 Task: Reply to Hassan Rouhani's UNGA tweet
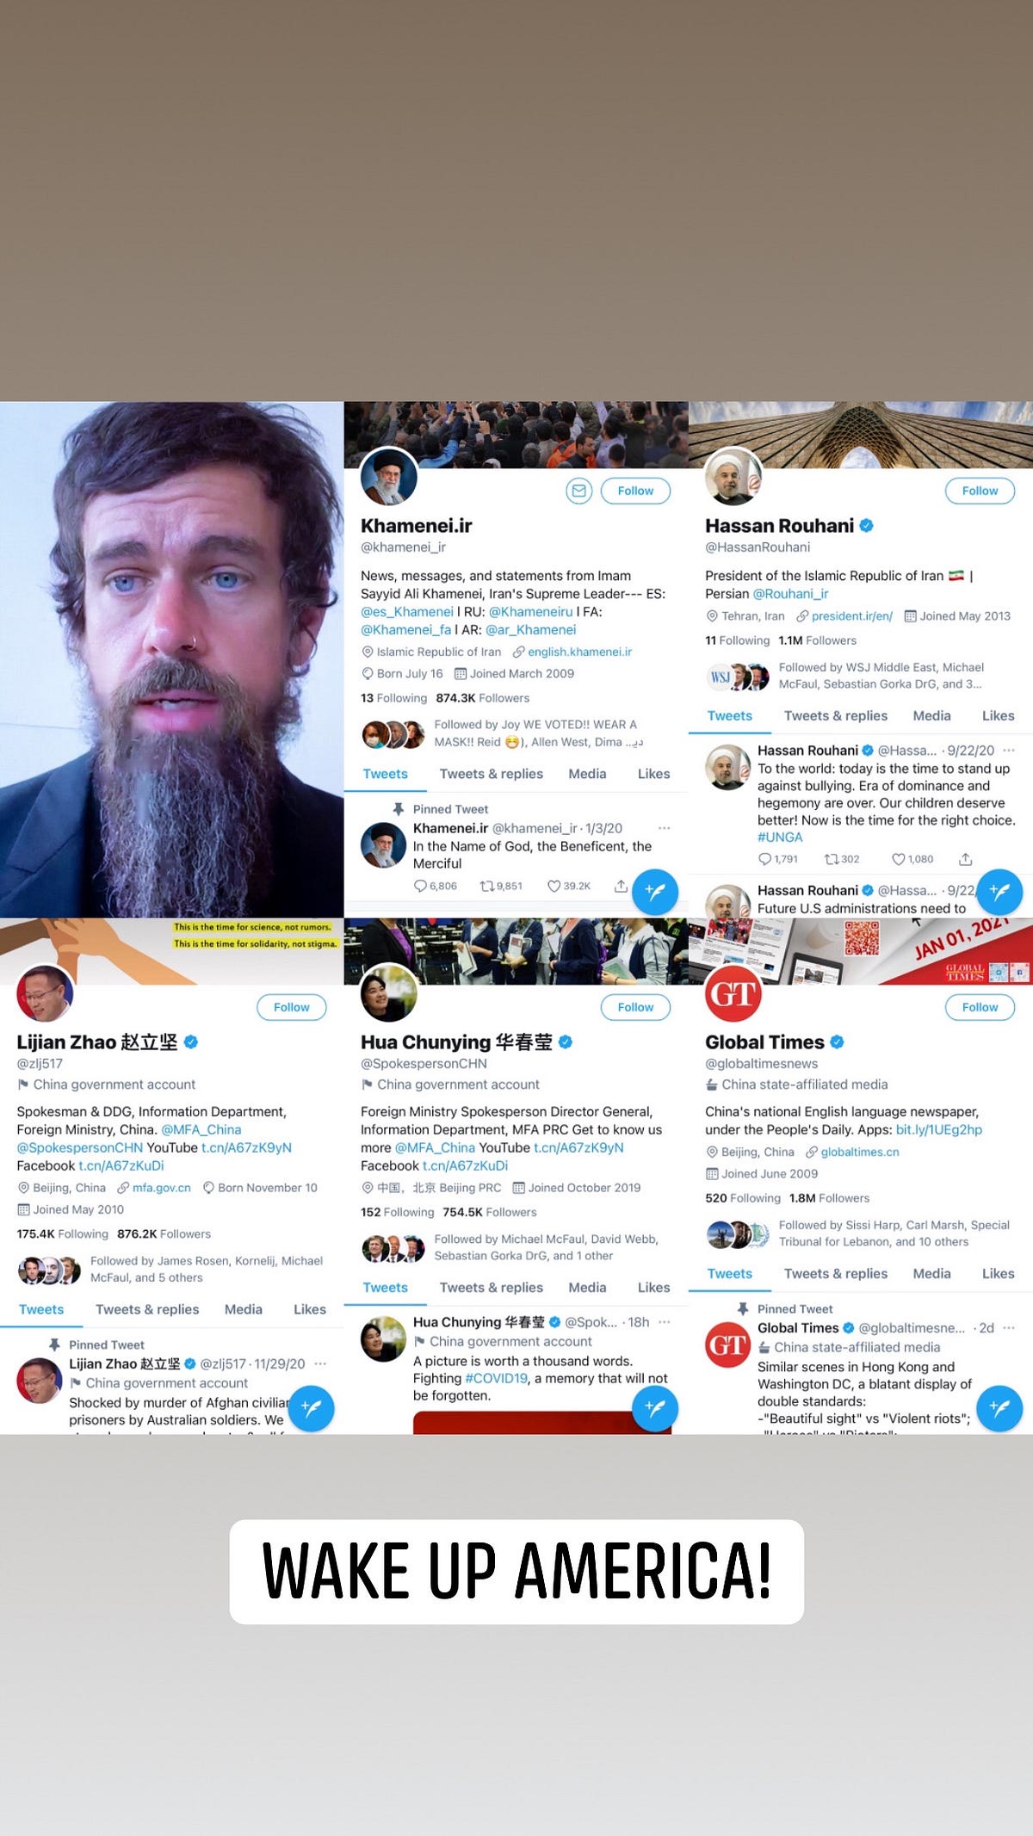pos(764,859)
